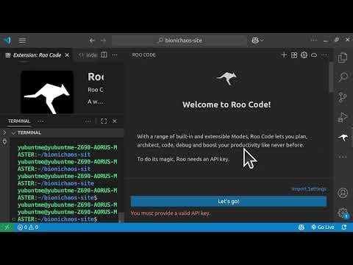Show additional views ellipsis in activity bar

tap(343, 157)
